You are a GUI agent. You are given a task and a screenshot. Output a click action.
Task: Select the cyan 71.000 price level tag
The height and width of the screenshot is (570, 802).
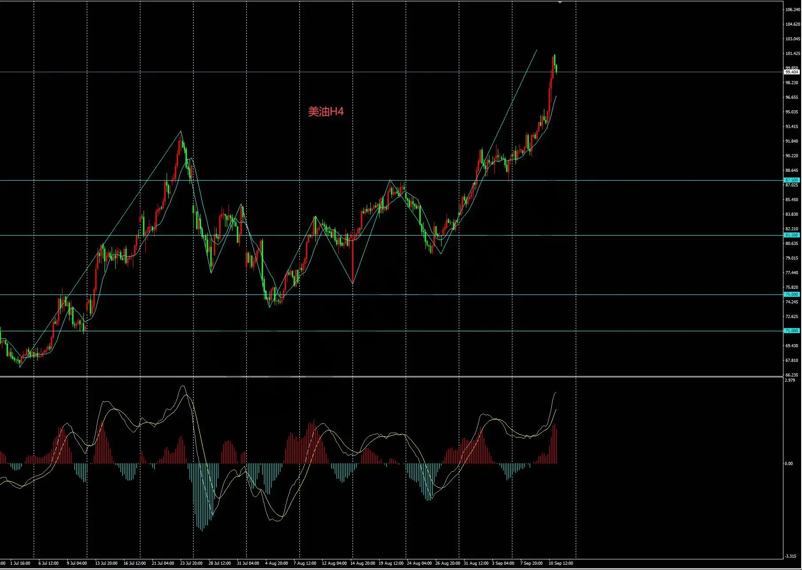pyautogui.click(x=792, y=331)
